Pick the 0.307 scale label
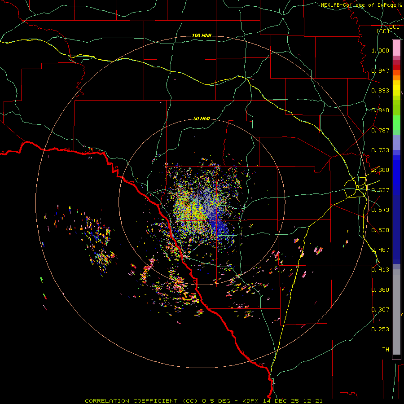 pos(380,310)
